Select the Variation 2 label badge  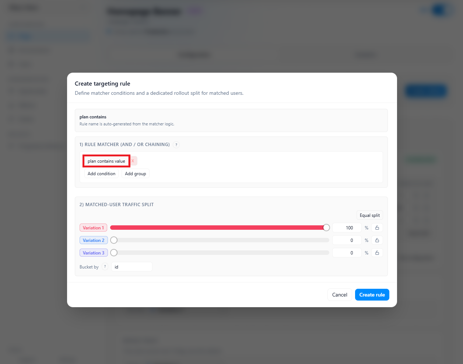(x=94, y=240)
